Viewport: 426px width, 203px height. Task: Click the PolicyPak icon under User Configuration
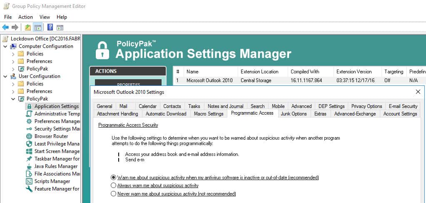21,99
